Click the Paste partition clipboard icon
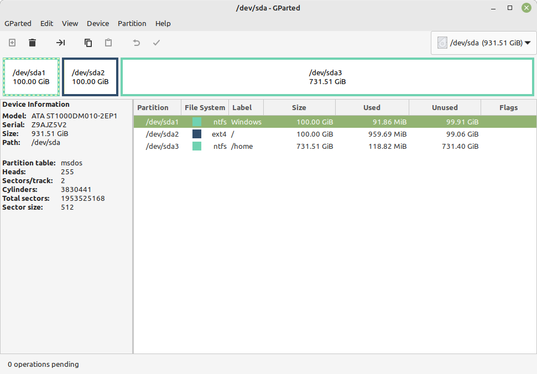537x374 pixels. [108, 43]
